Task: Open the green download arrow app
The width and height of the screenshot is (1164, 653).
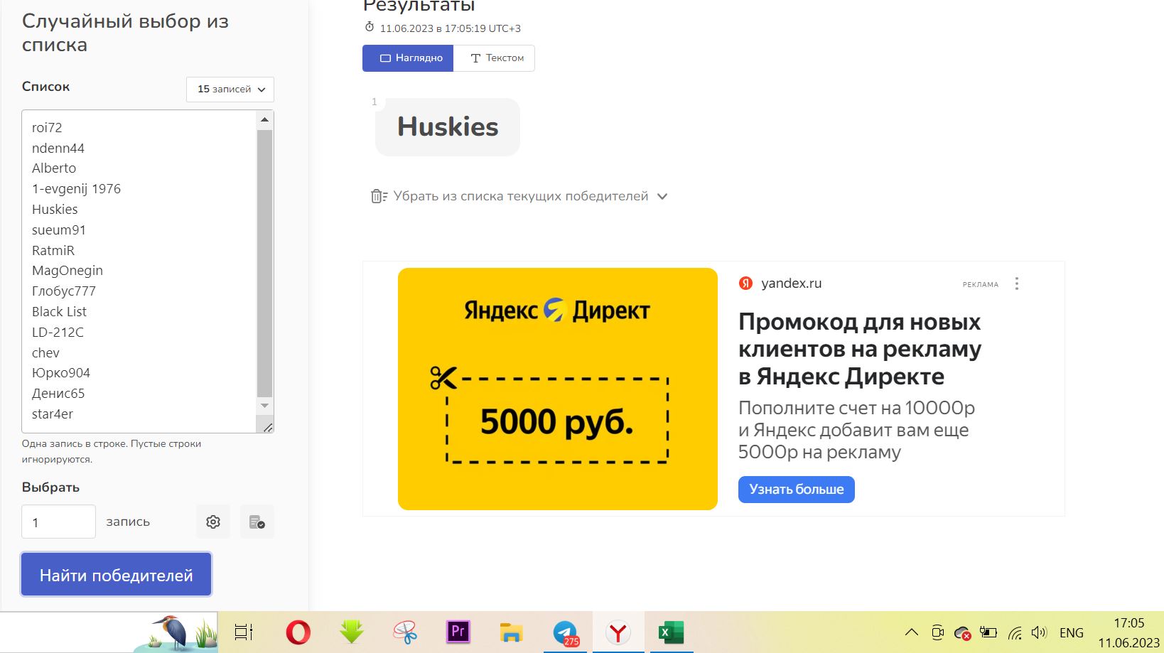Action: [352, 632]
